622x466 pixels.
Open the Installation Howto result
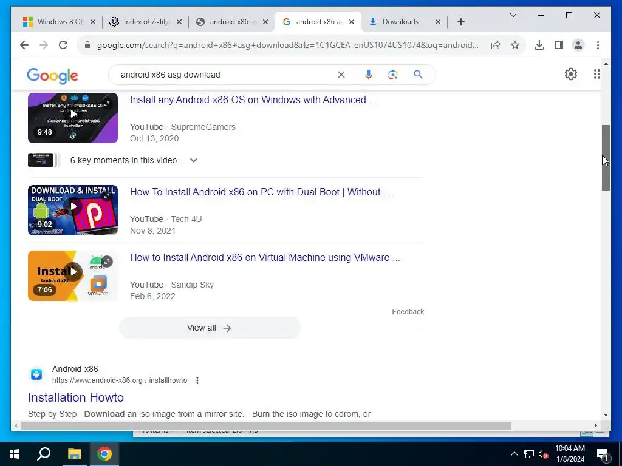click(76, 397)
